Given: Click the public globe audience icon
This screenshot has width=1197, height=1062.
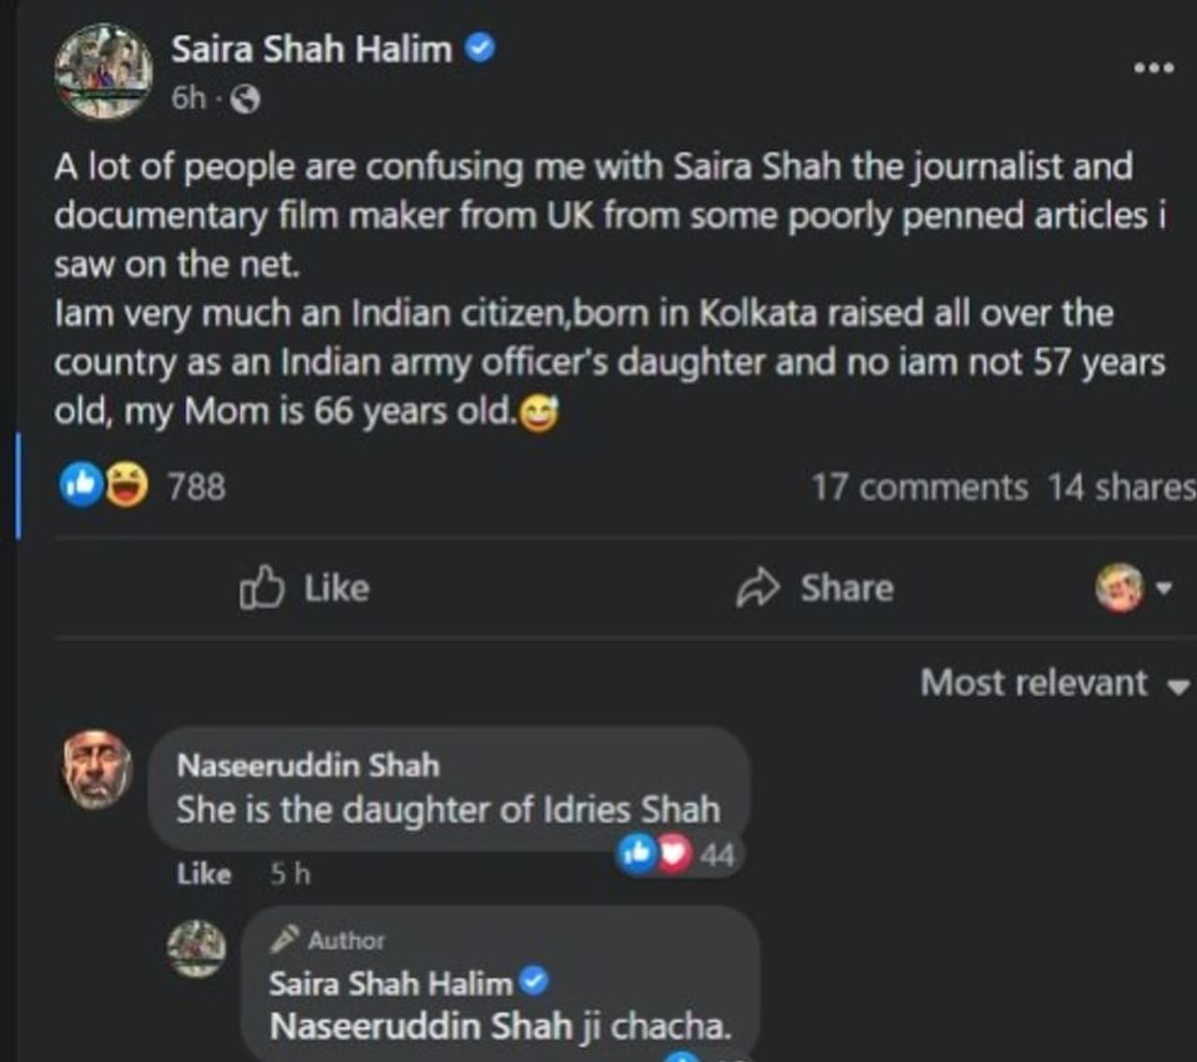Looking at the screenshot, I should (245, 98).
